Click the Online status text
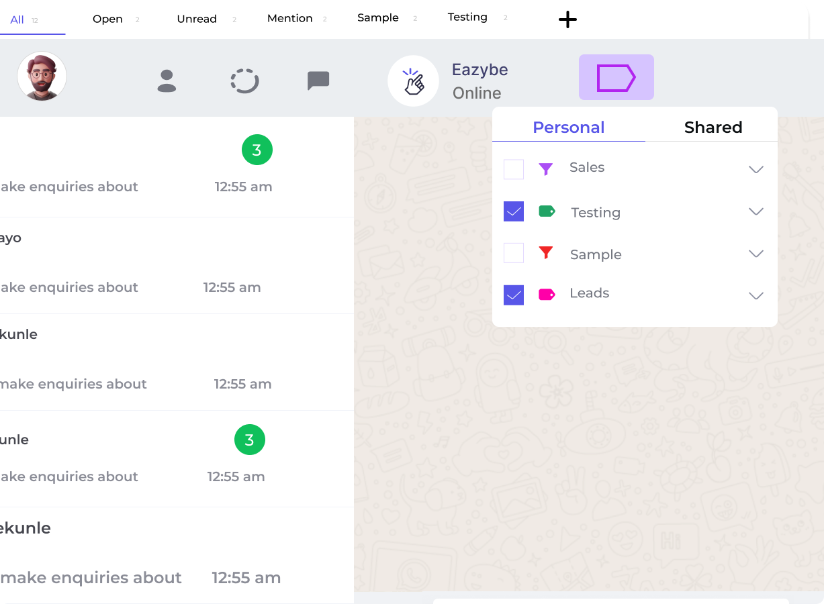 tap(477, 93)
